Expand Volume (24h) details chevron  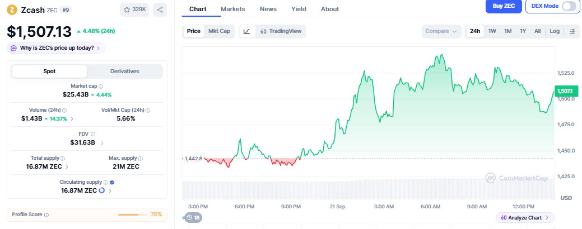pos(72,119)
